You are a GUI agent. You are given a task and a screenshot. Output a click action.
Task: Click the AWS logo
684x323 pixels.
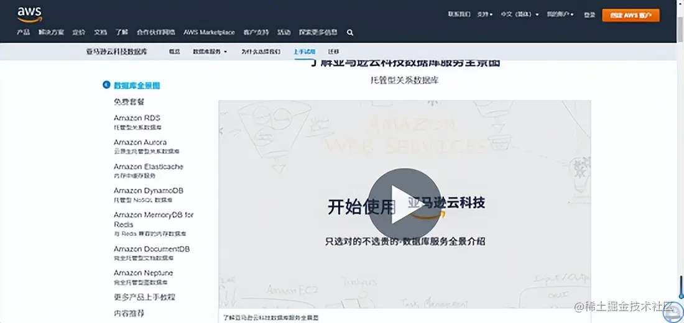30,14
